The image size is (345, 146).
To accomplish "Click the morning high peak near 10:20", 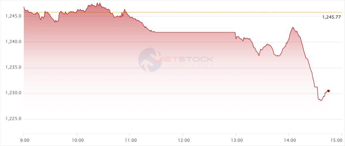I will coord(97,3).
